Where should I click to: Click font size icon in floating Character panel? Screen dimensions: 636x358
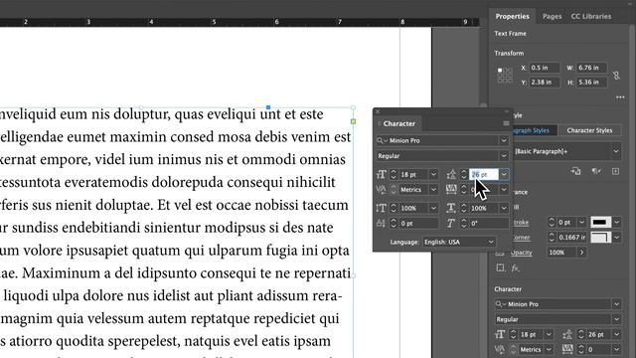[x=381, y=175]
